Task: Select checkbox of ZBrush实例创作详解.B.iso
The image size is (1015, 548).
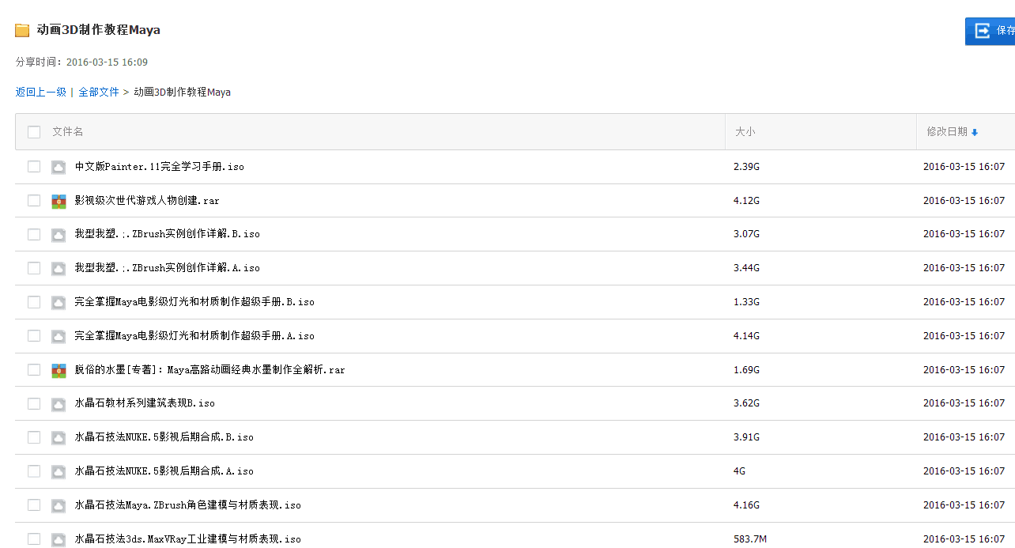Action: (x=34, y=234)
